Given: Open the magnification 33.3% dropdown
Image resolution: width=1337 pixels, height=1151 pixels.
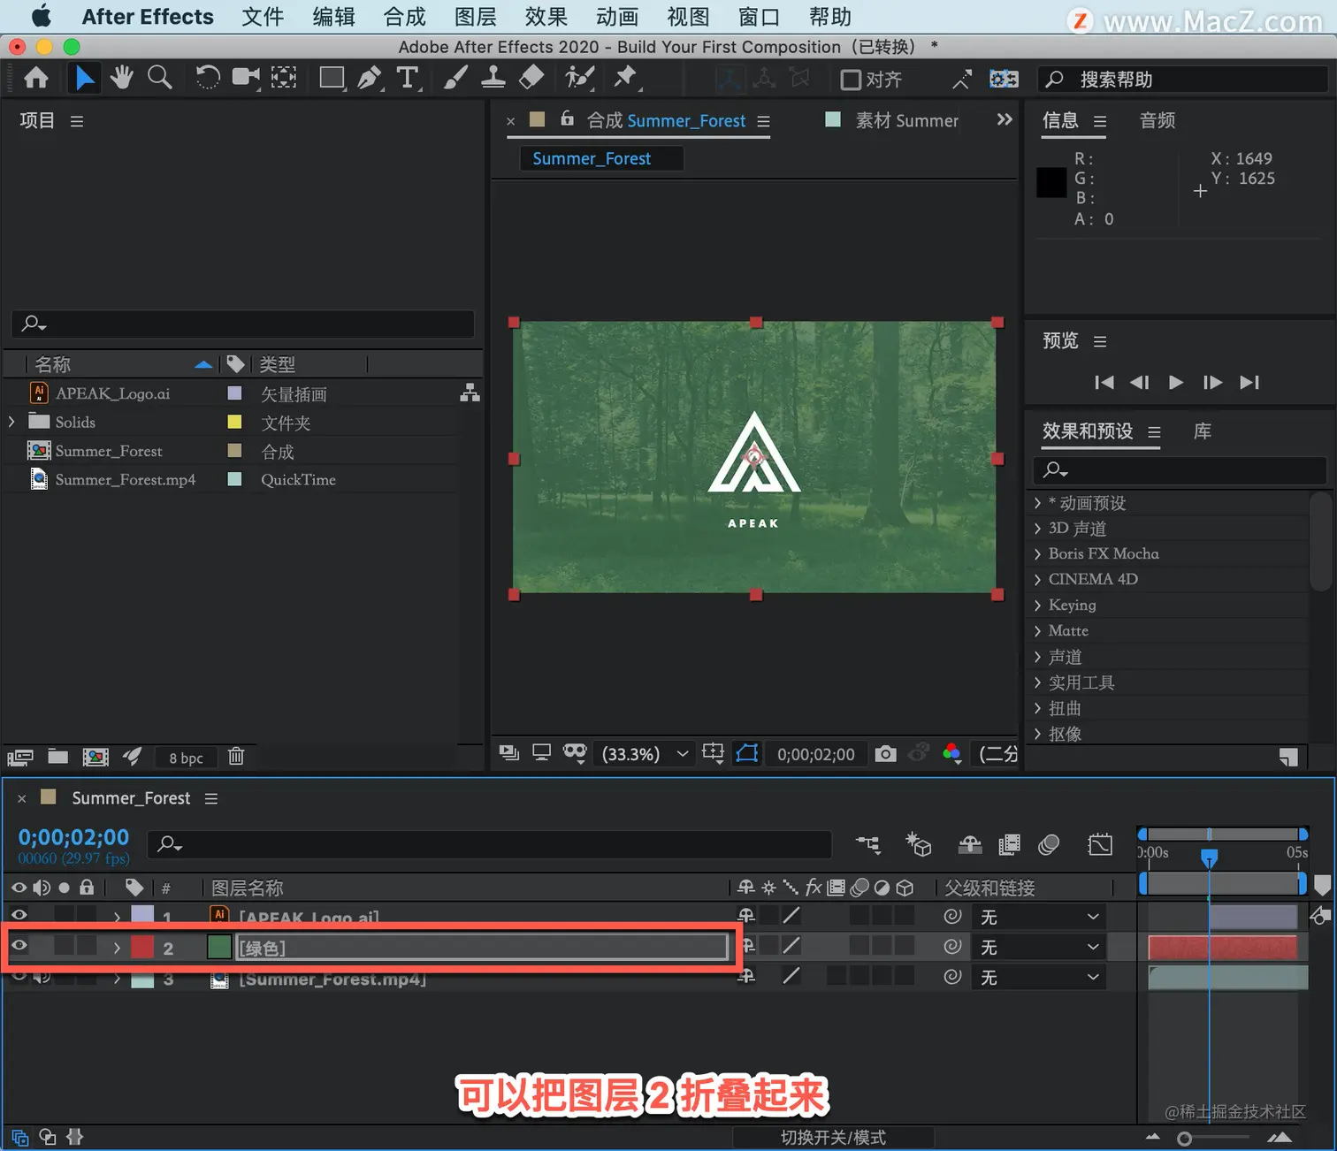Looking at the screenshot, I should (x=645, y=754).
